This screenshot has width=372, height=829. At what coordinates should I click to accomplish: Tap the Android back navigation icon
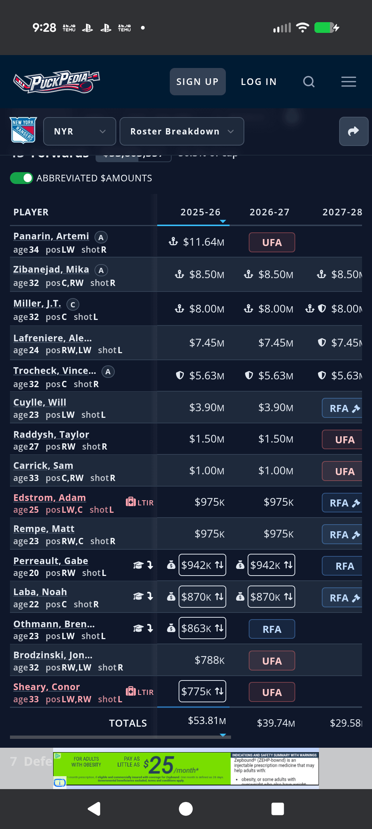coord(94,809)
